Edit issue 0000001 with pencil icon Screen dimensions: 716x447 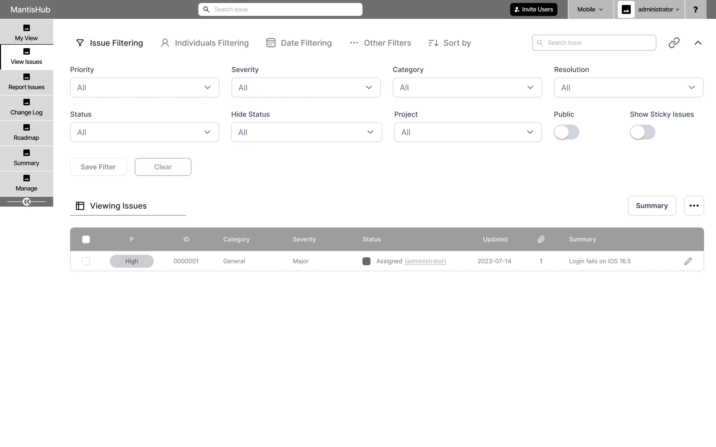(688, 261)
